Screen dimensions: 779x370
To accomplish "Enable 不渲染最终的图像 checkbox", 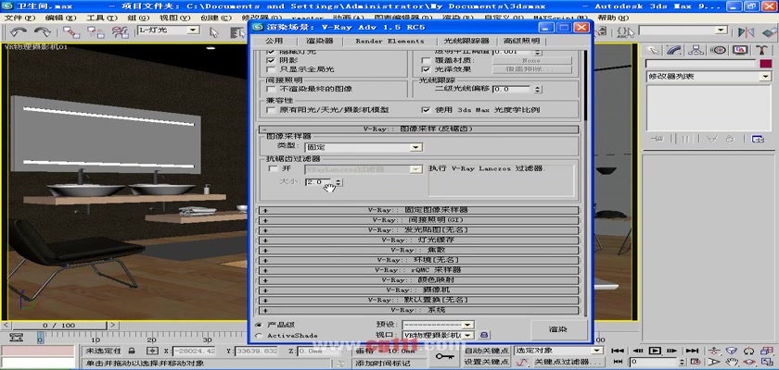I will click(271, 89).
